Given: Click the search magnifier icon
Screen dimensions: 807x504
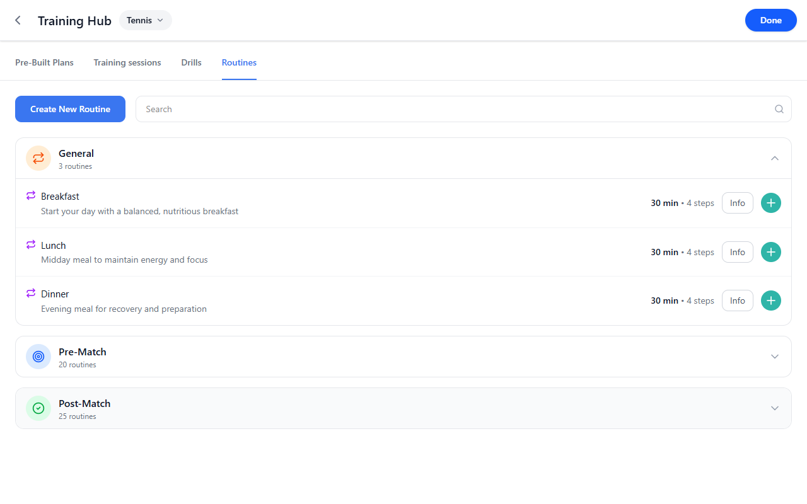Looking at the screenshot, I should [779, 109].
